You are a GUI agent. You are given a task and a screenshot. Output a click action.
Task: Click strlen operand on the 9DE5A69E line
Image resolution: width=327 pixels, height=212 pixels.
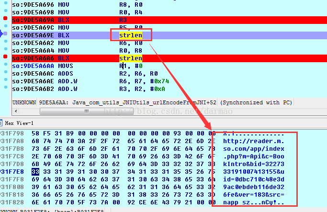coord(131,35)
